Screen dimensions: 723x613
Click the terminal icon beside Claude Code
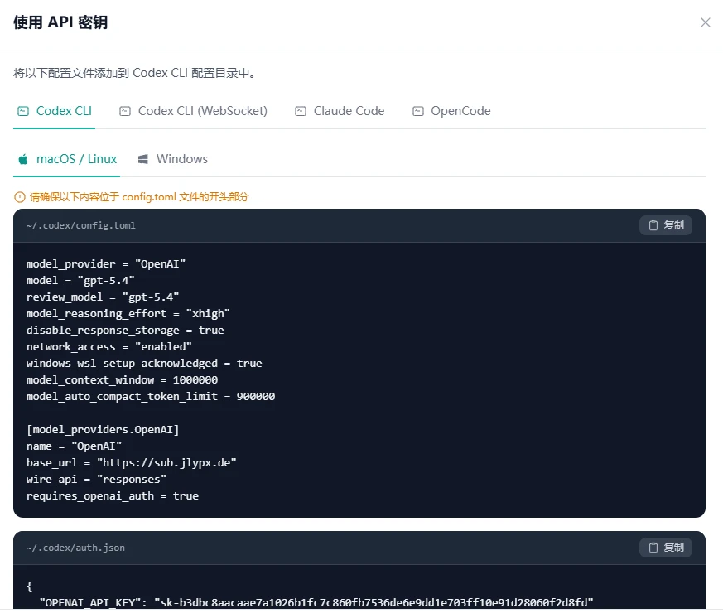(x=300, y=110)
